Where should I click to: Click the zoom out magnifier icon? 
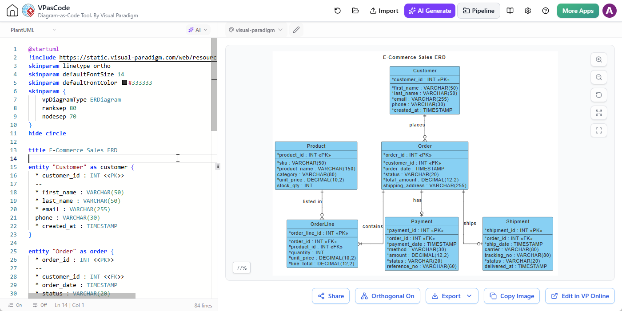click(599, 77)
